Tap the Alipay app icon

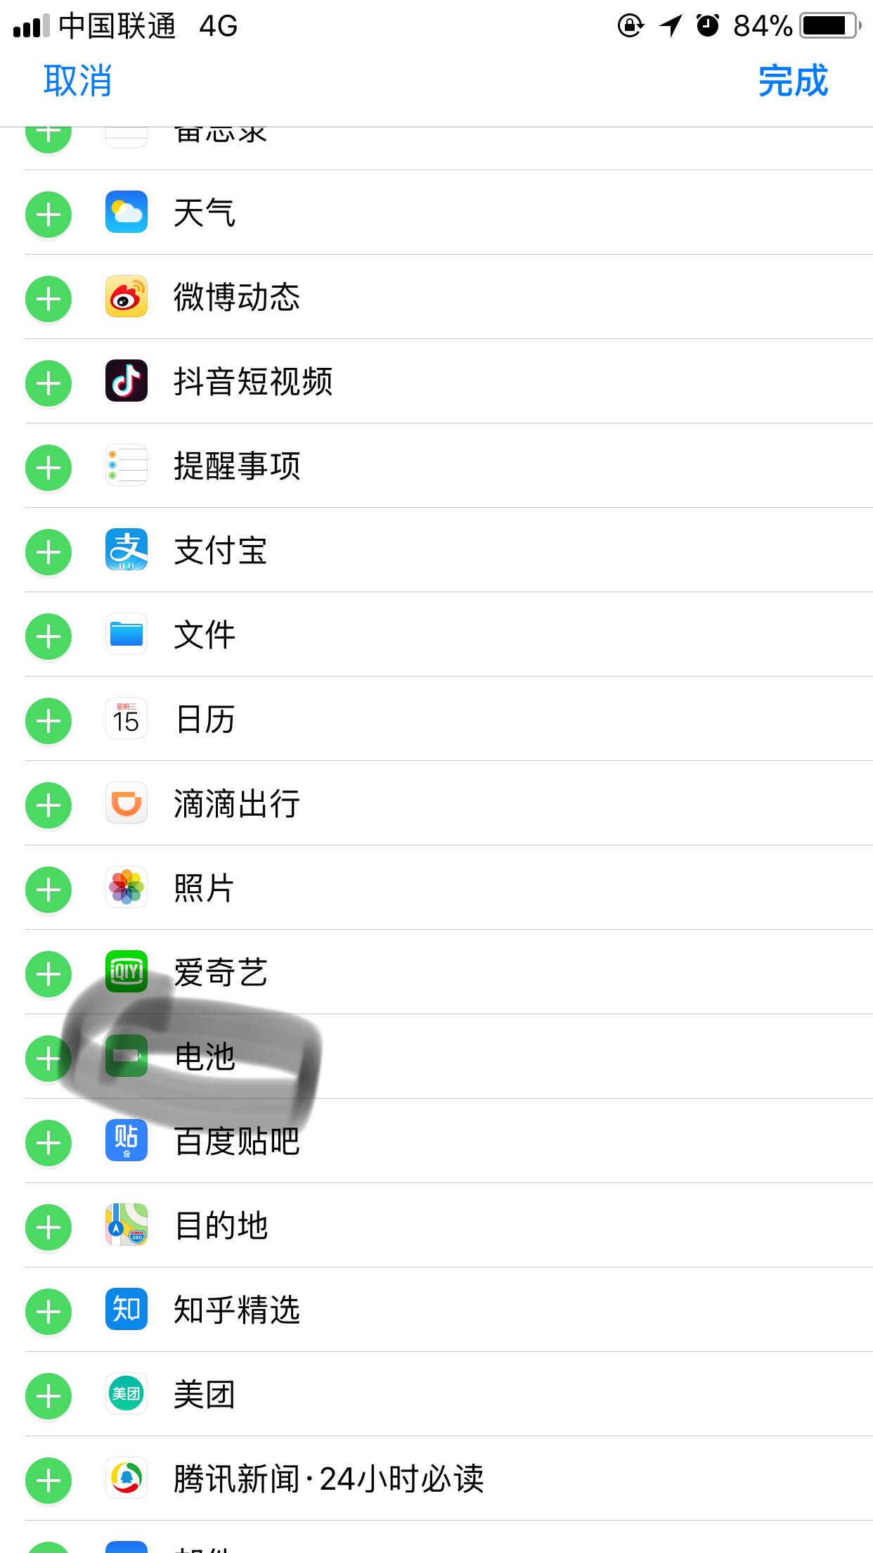[127, 549]
